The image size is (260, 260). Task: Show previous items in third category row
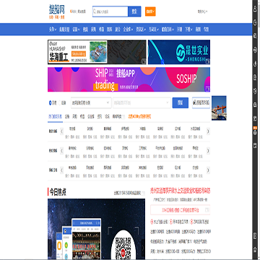[x=61, y=170]
